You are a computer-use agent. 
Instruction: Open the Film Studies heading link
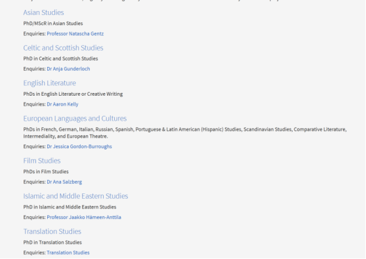coord(42,161)
